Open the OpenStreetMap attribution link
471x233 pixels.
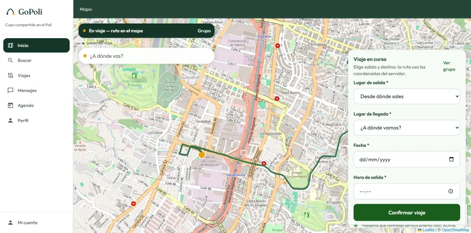click(455, 230)
